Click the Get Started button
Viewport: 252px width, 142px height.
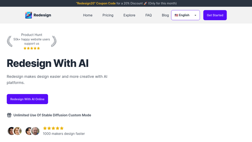coord(215,15)
